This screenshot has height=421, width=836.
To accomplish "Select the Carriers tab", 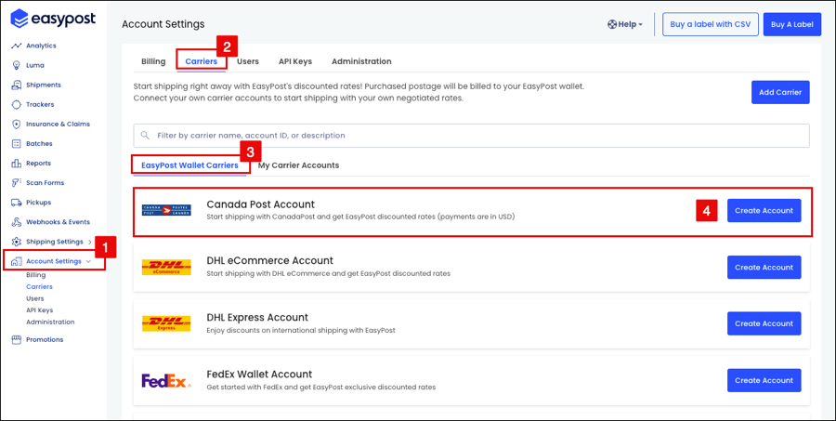I will pyautogui.click(x=201, y=61).
